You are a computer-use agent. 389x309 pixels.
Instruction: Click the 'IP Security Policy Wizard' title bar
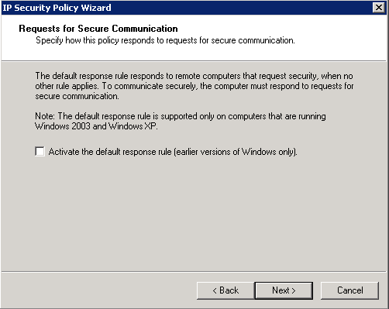coord(57,8)
